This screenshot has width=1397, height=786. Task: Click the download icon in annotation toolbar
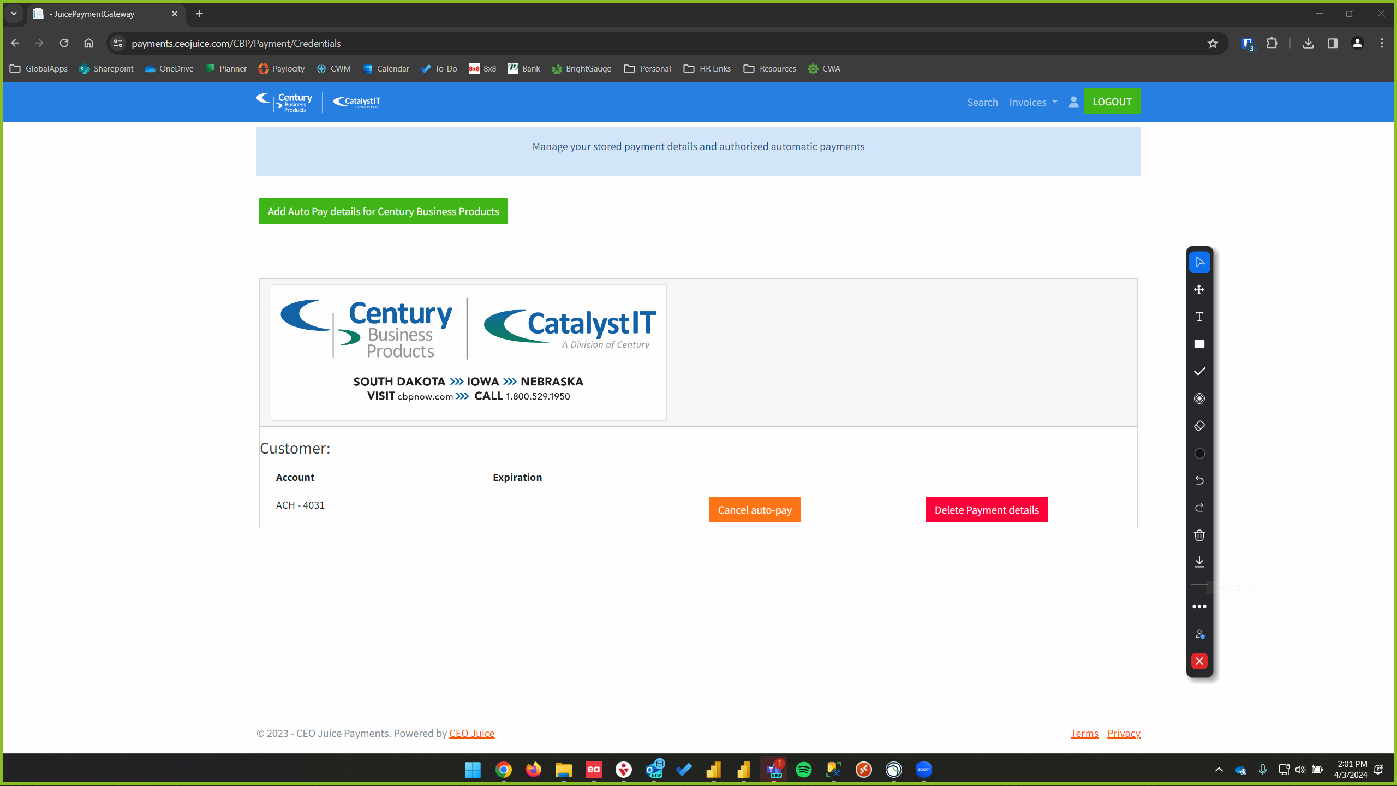pos(1199,562)
